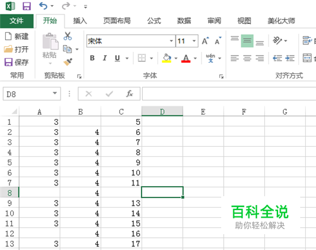Screen dimensions: 316x250
Task: Click the 保存 button in 常用 group
Action: pos(16,62)
